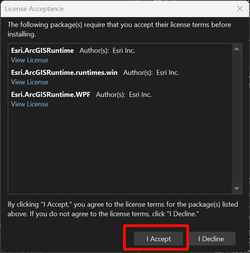This screenshot has height=253, width=250.
Task: Accept the license terms with I Accept
Action: click(x=159, y=239)
